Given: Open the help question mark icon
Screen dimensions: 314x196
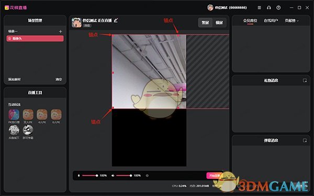Looking at the screenshot, I should [x=278, y=8].
